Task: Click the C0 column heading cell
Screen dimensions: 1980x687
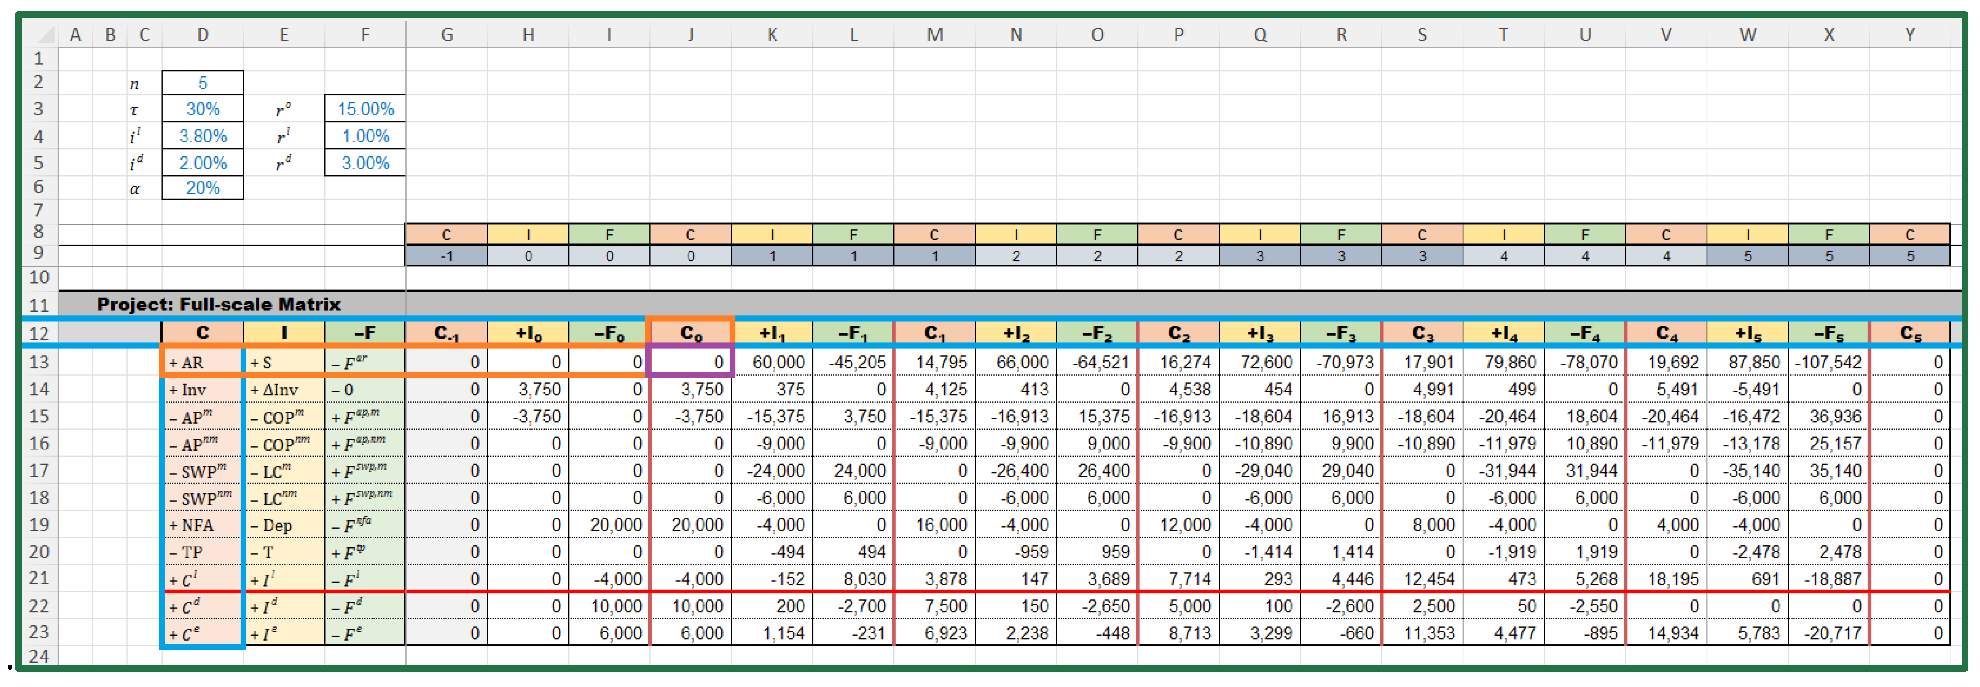Action: [x=690, y=333]
